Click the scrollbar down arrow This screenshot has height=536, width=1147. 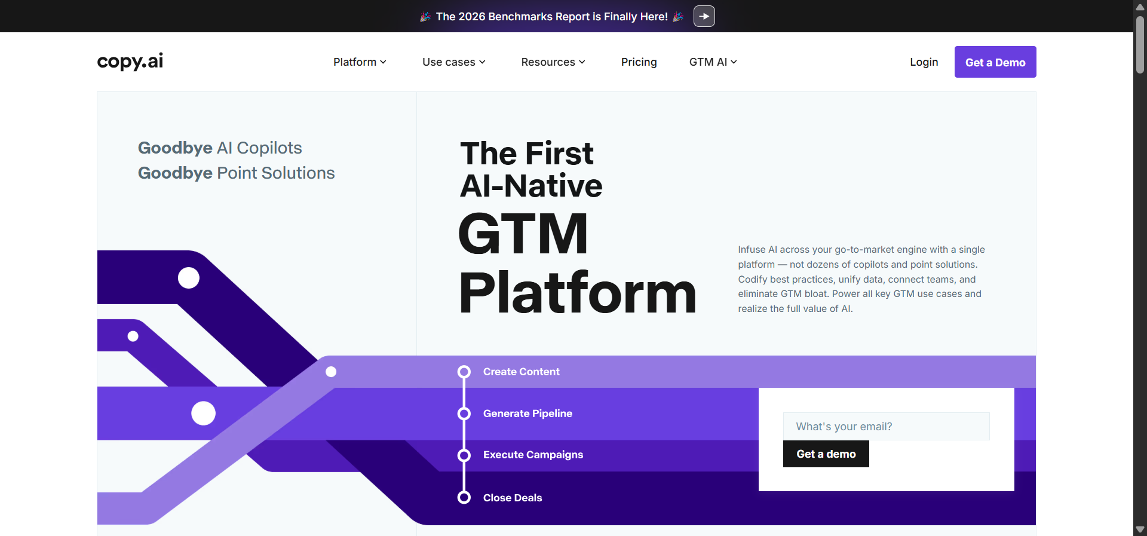(1140, 529)
